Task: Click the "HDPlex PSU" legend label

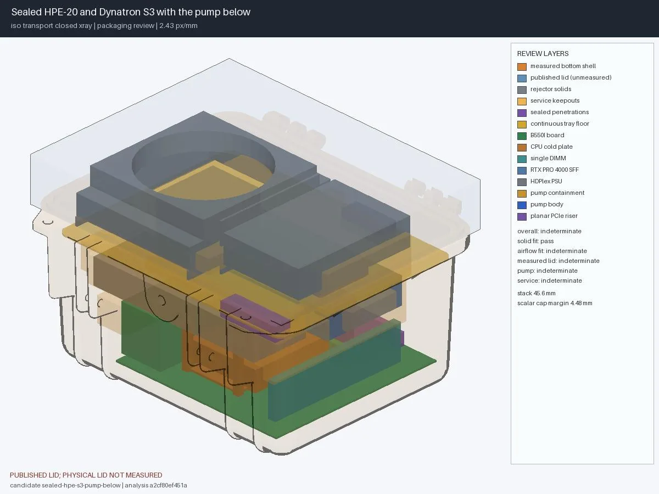Action: (x=546, y=181)
